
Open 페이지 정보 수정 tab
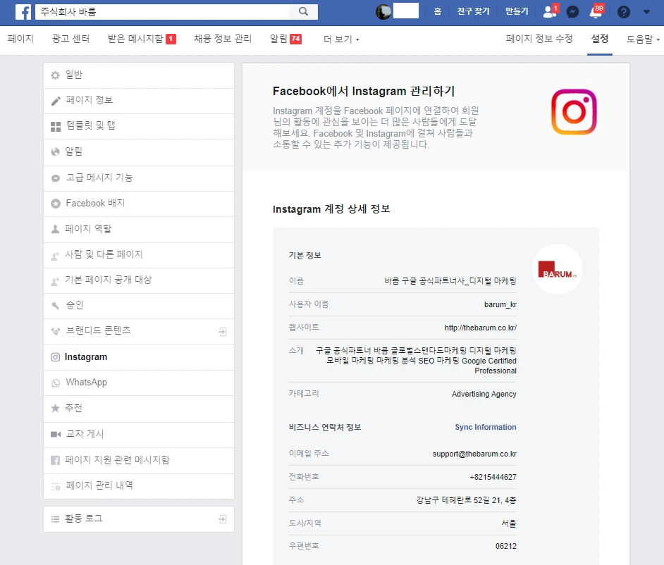coord(539,39)
